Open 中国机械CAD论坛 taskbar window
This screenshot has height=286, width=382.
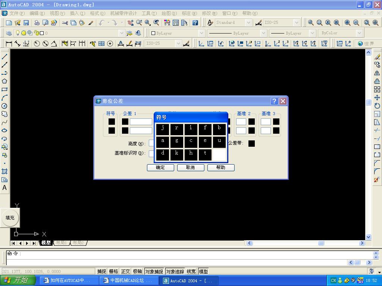[x=128, y=280]
